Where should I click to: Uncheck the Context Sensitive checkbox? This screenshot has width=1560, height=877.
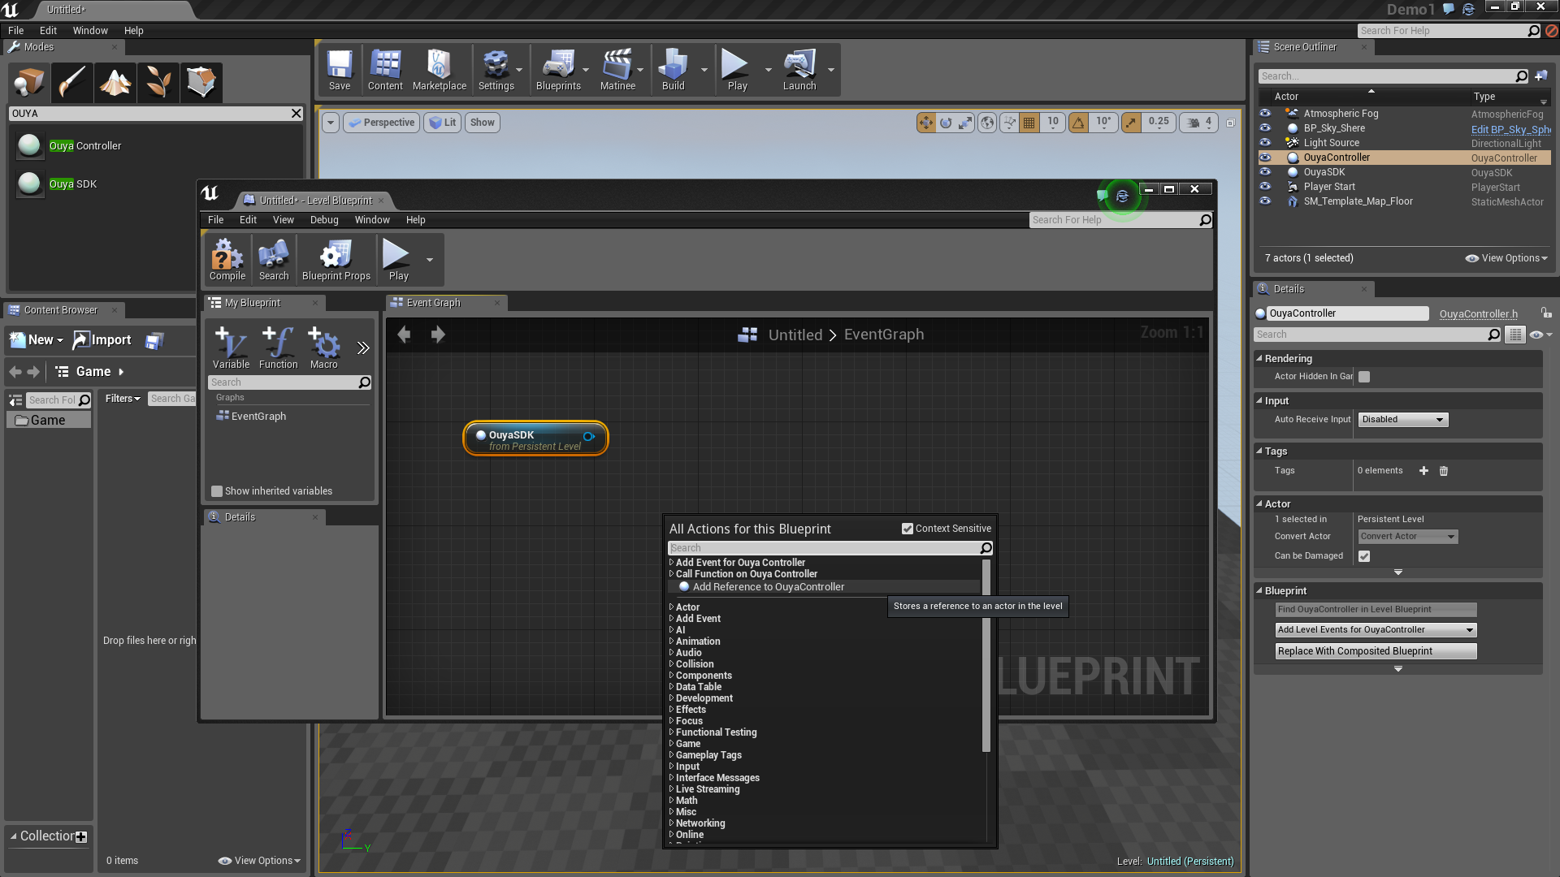908,529
